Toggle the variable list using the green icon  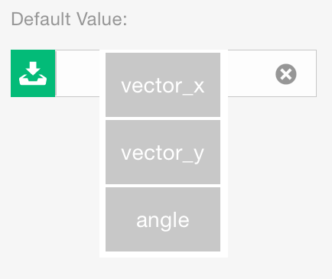tap(33, 73)
